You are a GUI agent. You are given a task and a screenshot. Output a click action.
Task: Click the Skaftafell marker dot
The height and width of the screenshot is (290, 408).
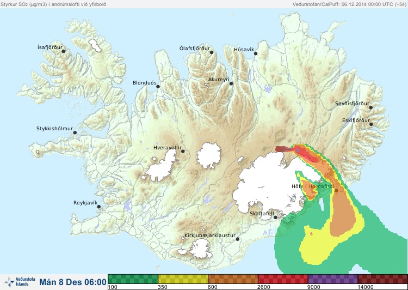click(x=275, y=217)
